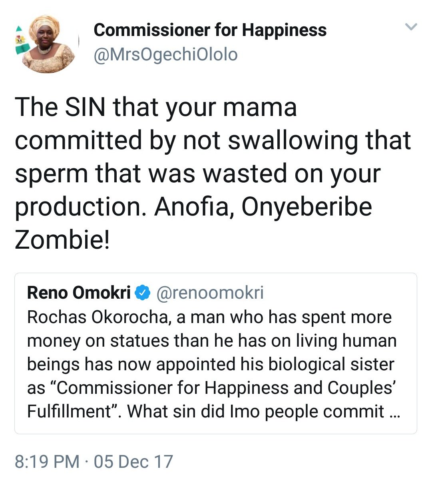Click the blue verified badge beside Reno Omokri
Viewport: 430px width, 481px height.
[142, 293]
